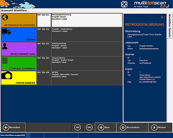Edit selected workflow with Bearbeiten
The width and height of the screenshot is (173, 138).
pos(132,127)
